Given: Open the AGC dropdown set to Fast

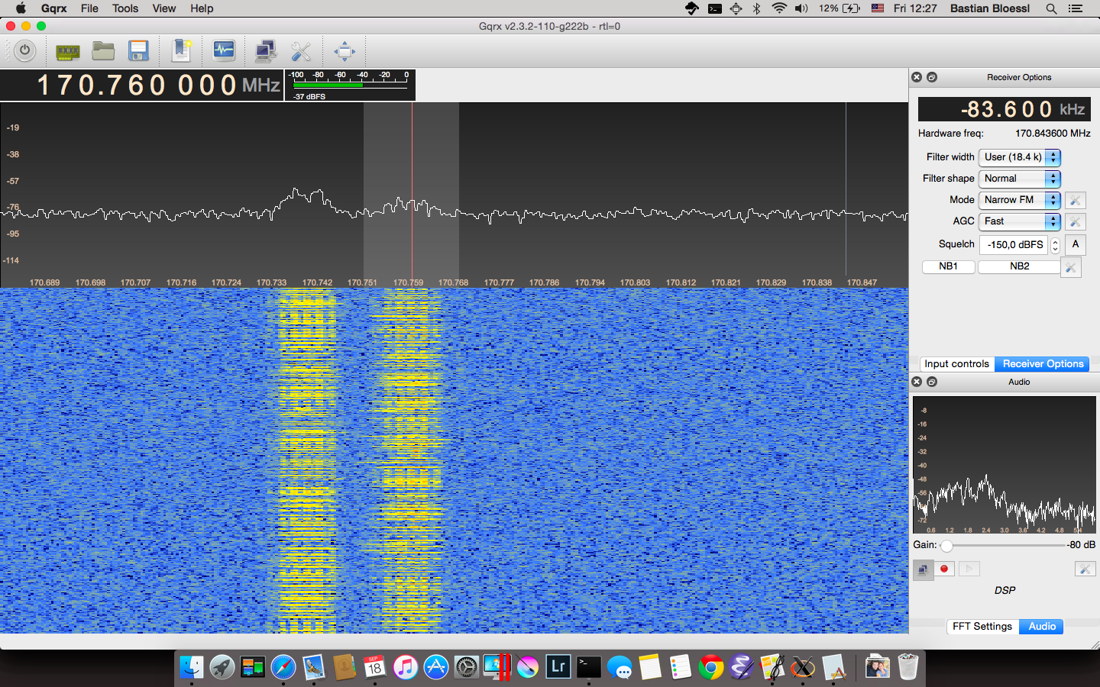Looking at the screenshot, I should pos(1019,221).
